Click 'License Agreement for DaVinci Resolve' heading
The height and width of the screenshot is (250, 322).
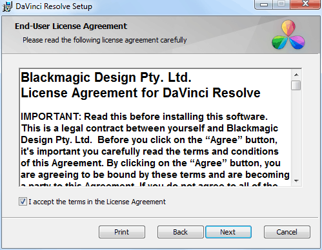tap(141, 93)
